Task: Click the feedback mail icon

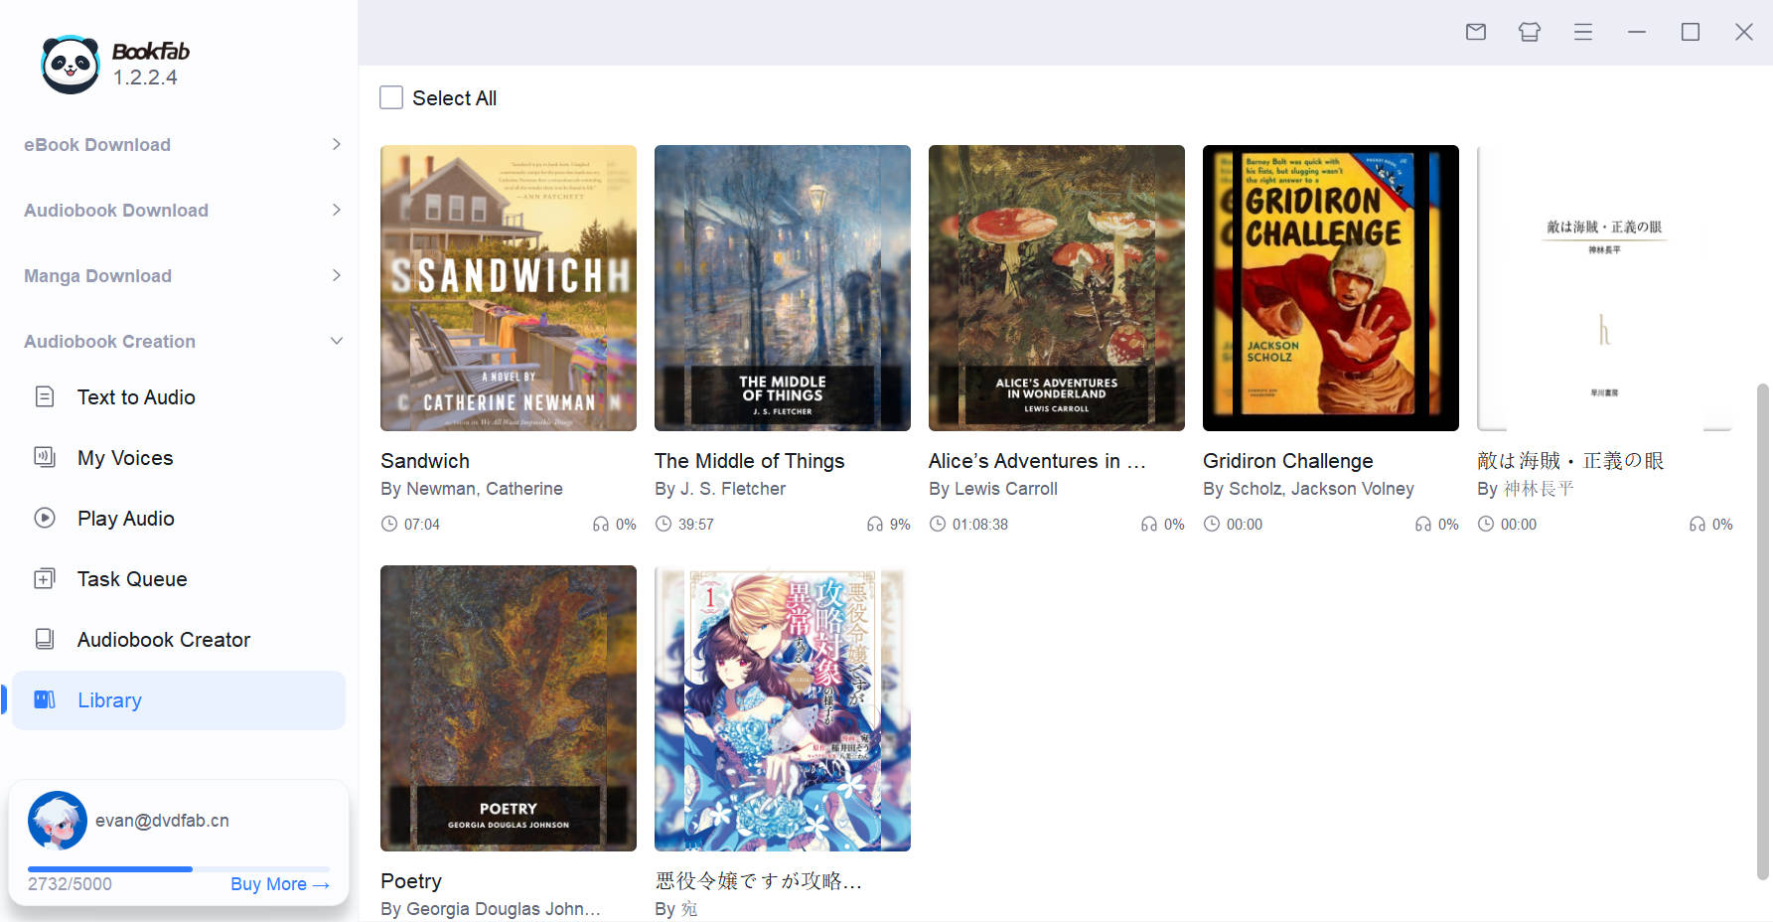Action: coord(1475,32)
